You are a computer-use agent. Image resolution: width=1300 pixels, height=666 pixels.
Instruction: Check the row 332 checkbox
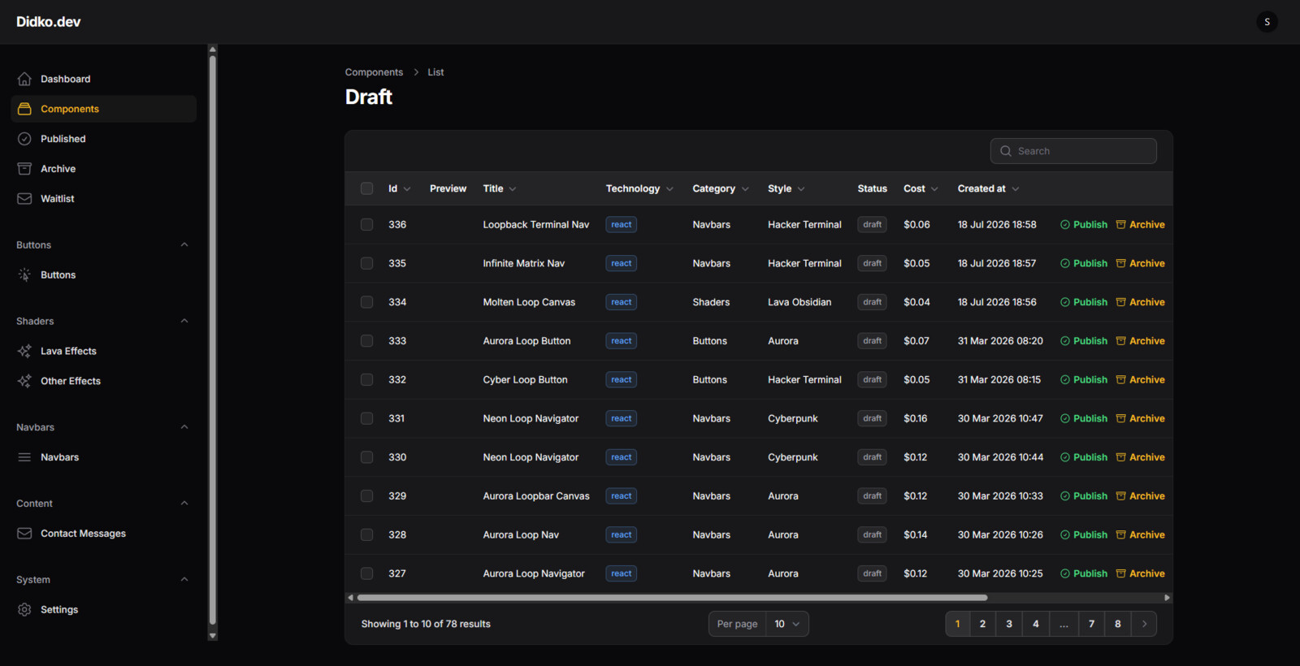tap(367, 380)
